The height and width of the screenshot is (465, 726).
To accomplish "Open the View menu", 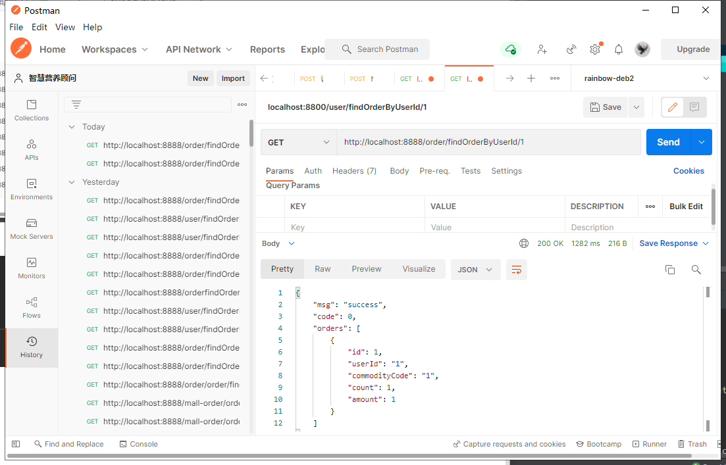I will click(x=65, y=28).
